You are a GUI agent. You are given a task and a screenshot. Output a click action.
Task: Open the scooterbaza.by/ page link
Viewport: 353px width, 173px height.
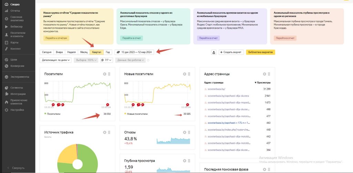[216, 89]
